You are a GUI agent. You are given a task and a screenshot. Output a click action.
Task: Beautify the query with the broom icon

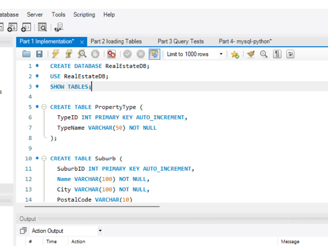[x=251, y=54]
